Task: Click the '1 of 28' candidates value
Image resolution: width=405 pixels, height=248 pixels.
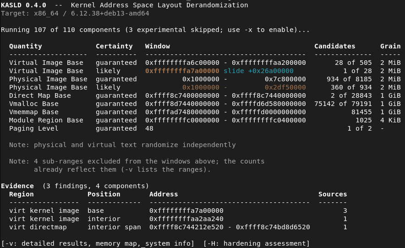Action: coord(357,71)
